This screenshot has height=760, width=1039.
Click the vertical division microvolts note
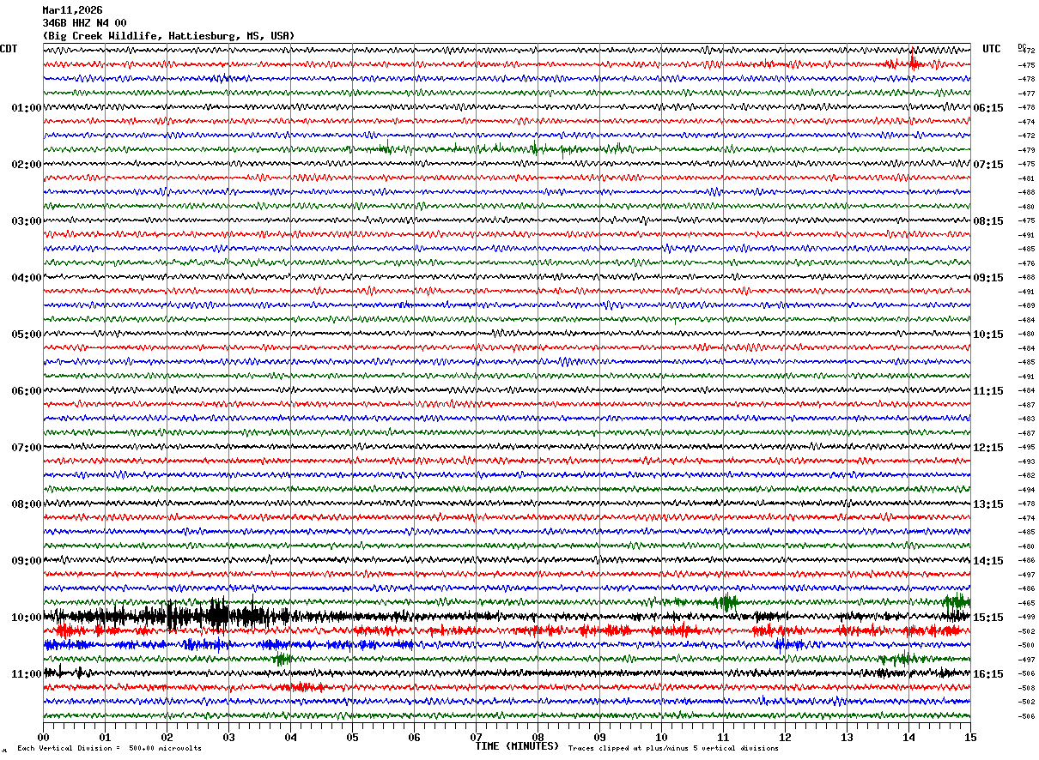pyautogui.click(x=109, y=748)
